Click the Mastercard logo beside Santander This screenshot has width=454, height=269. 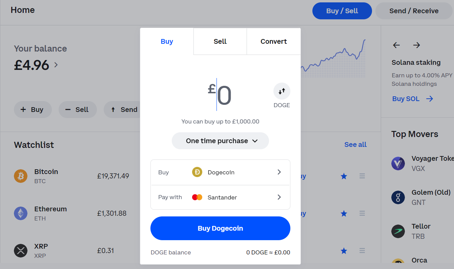point(197,197)
